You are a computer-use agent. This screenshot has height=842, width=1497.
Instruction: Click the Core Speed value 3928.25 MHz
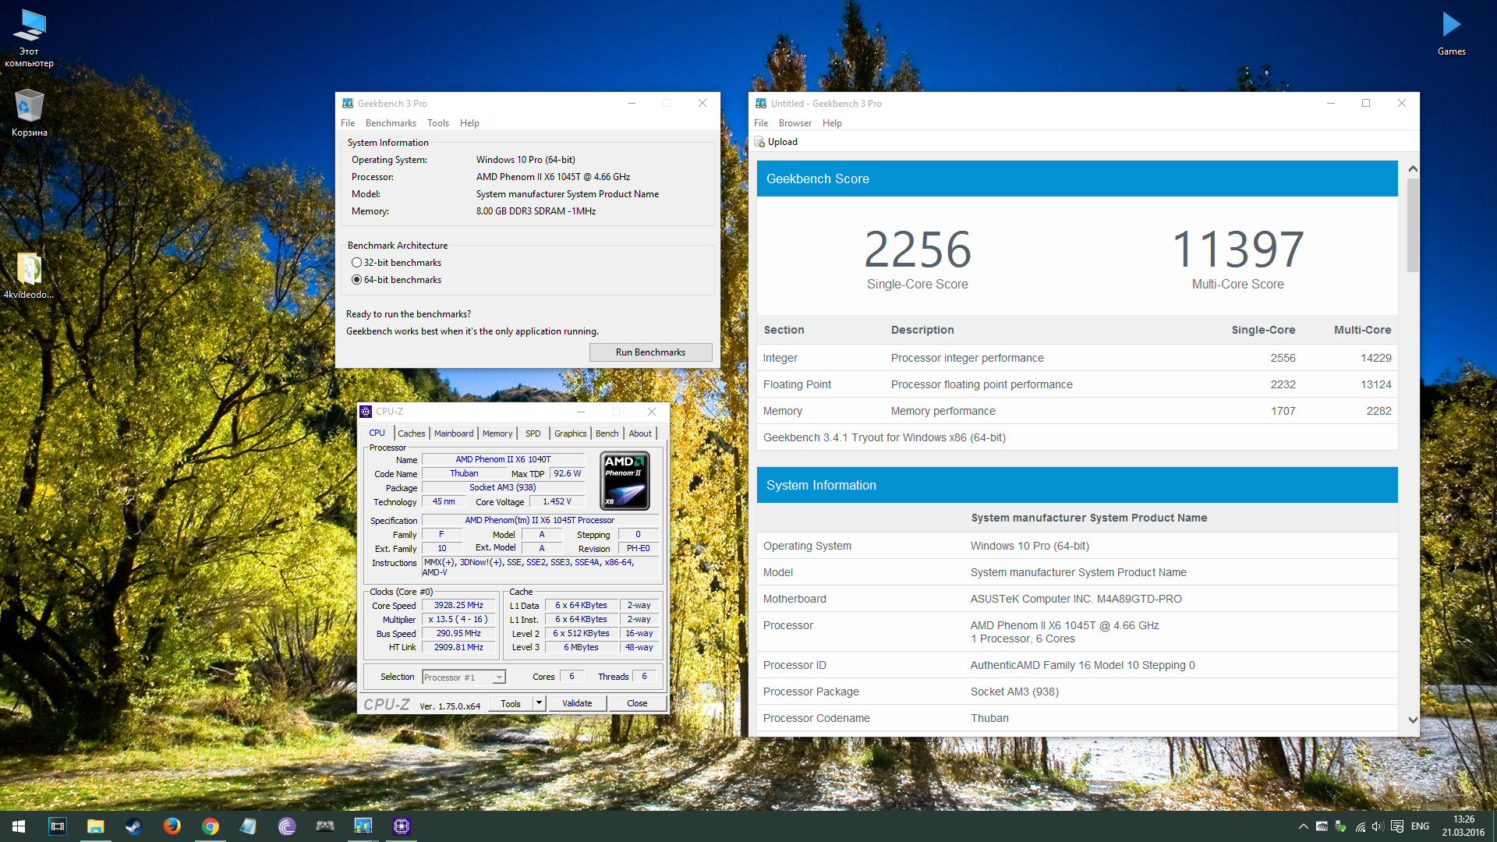coord(459,605)
